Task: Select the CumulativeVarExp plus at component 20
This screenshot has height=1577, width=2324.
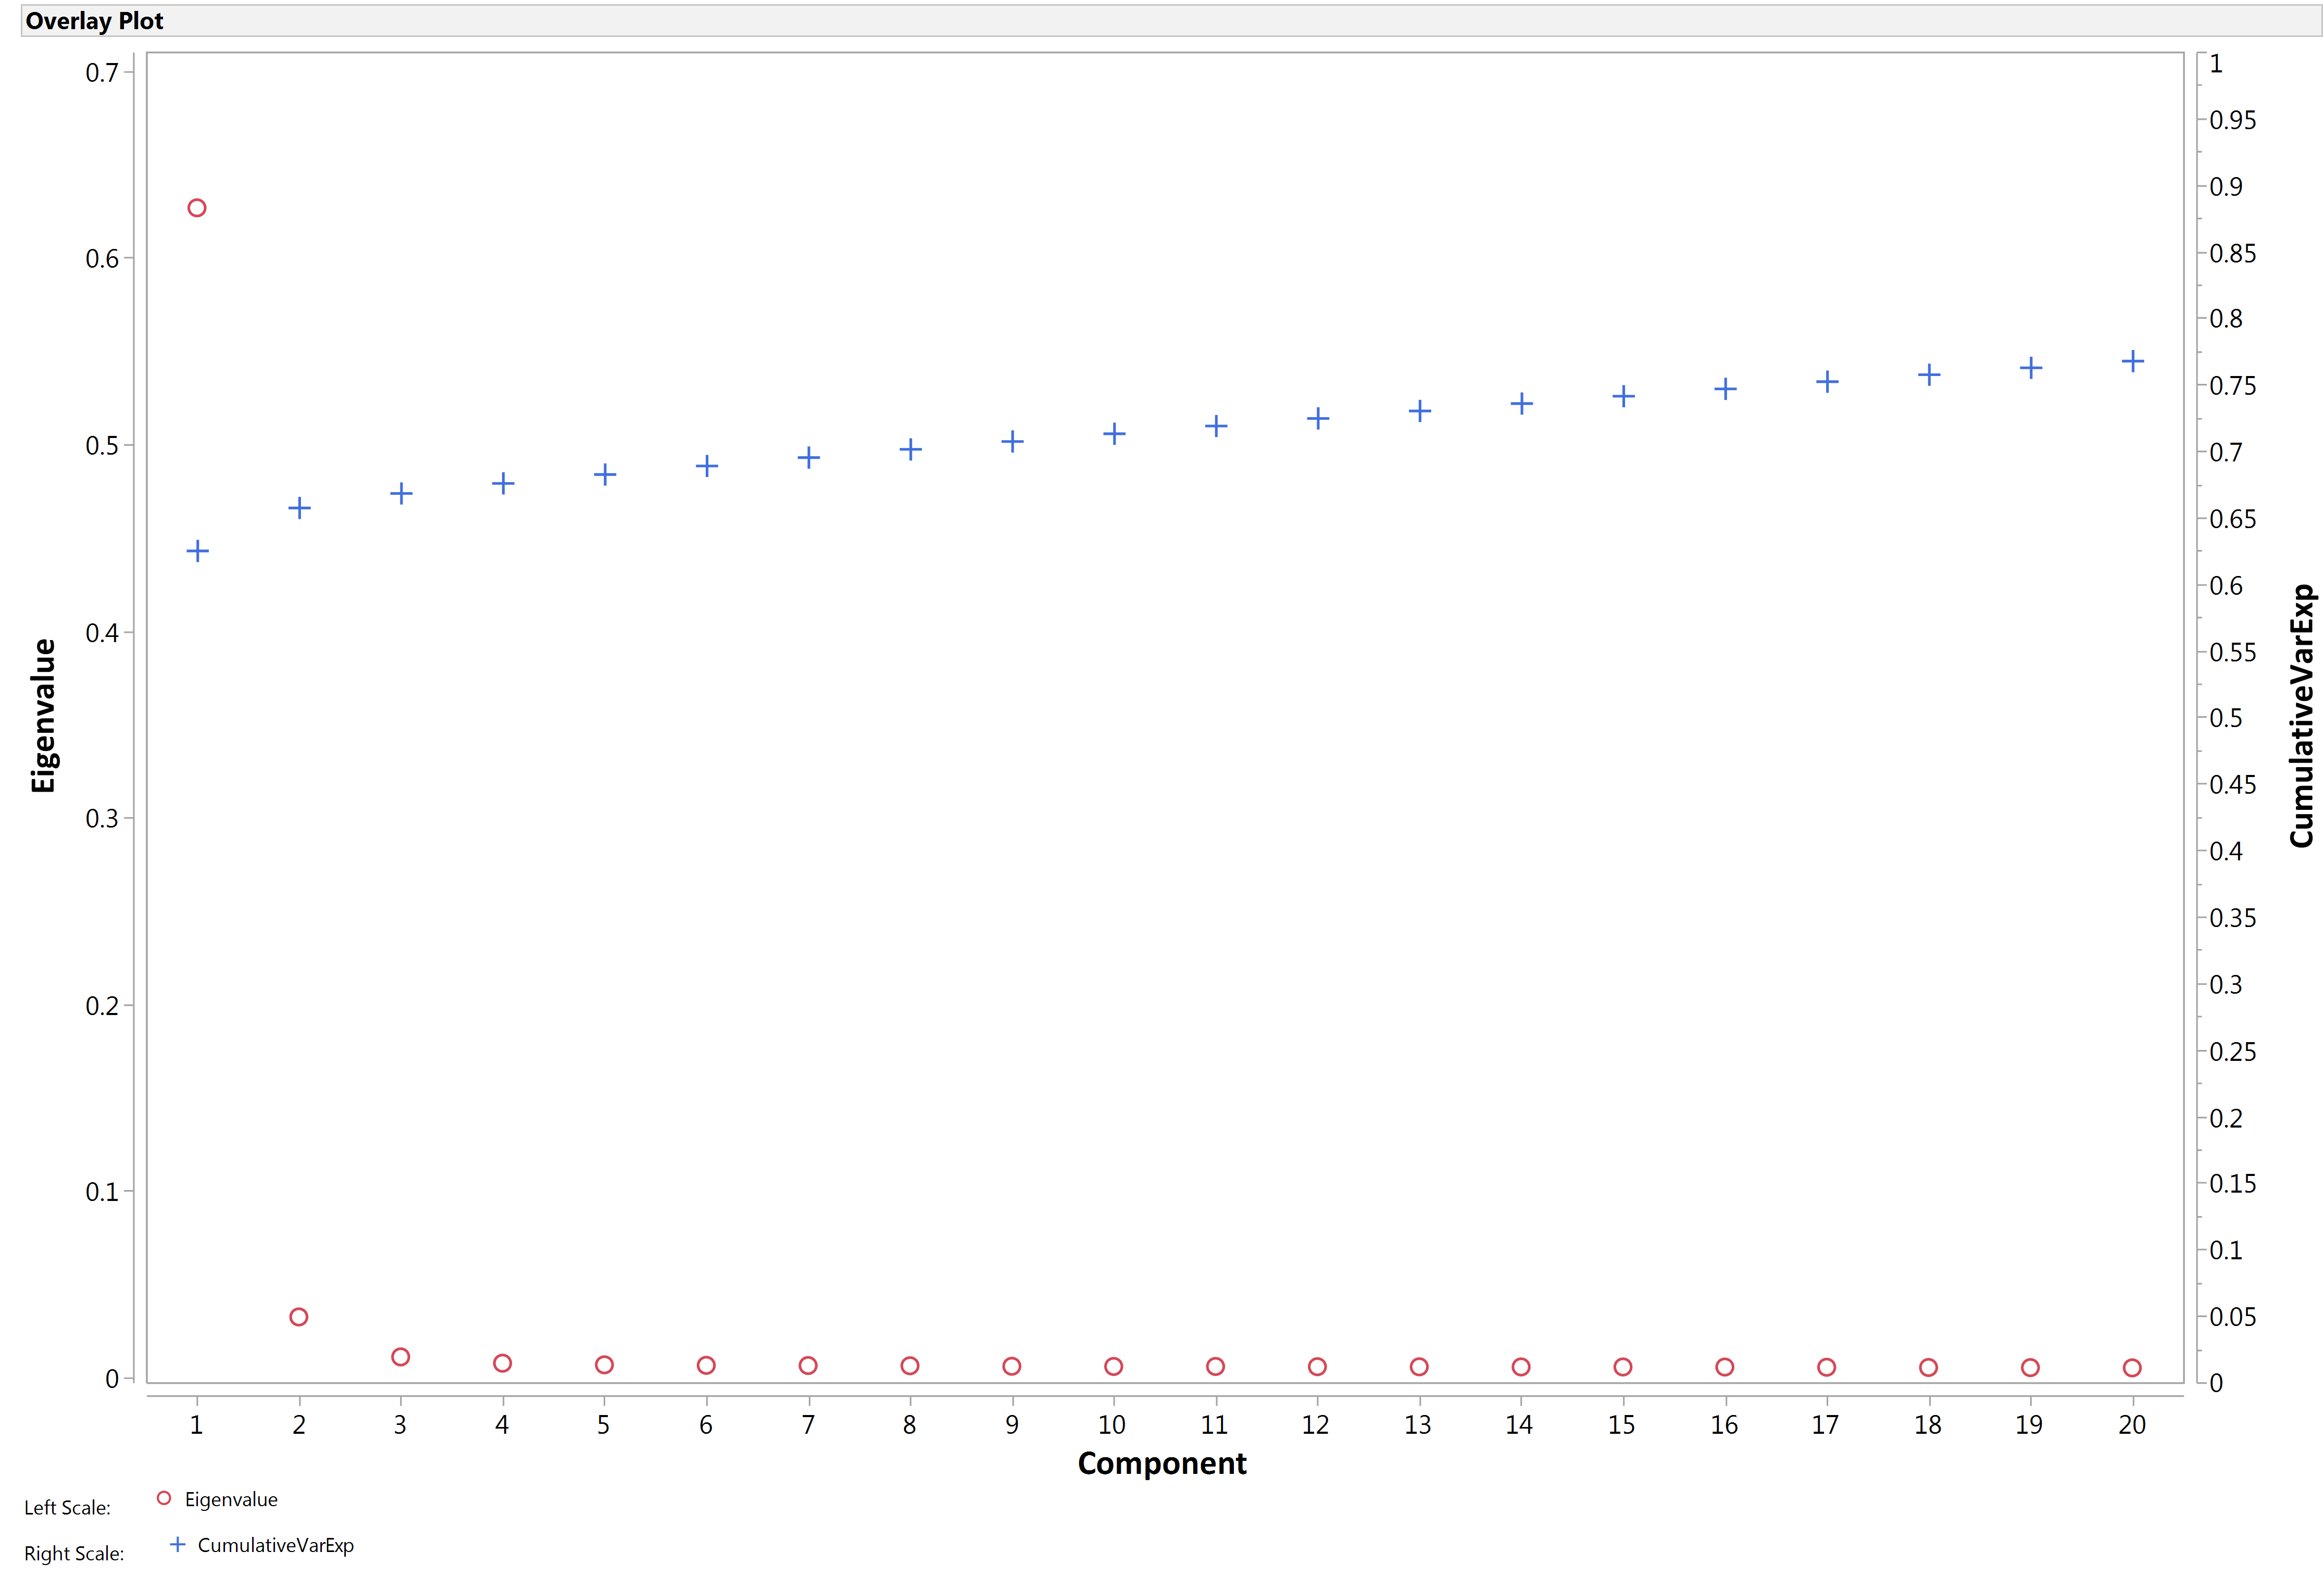Action: click(2132, 361)
